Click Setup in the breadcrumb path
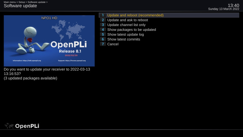 point(22,2)
